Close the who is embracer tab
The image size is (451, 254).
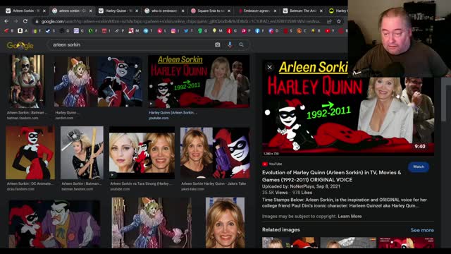(183, 11)
